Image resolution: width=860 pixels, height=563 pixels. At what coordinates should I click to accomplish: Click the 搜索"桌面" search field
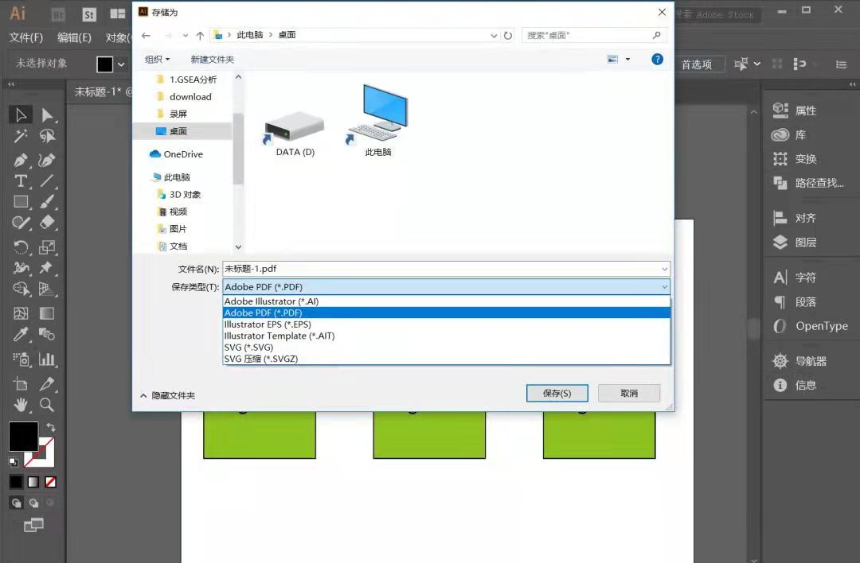pyautogui.click(x=594, y=36)
